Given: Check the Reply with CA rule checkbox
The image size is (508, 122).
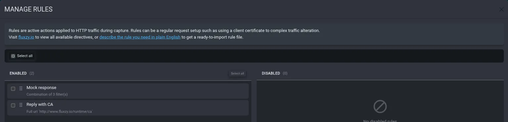Looking at the screenshot, I should [13, 106].
